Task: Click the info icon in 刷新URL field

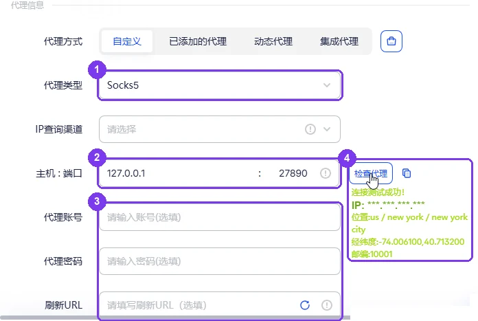Action: click(x=327, y=305)
